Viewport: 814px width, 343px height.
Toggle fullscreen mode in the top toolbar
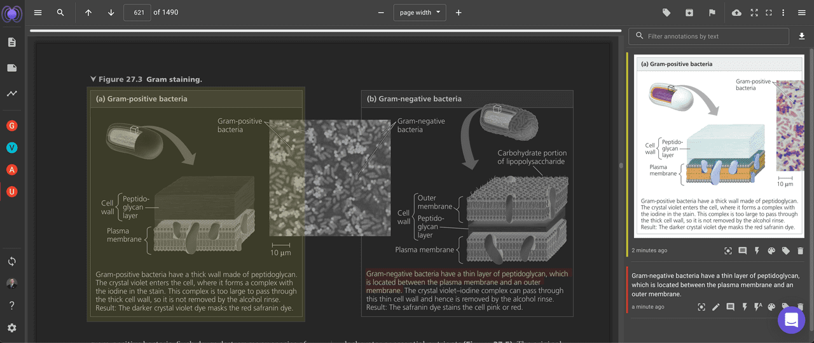tap(754, 13)
